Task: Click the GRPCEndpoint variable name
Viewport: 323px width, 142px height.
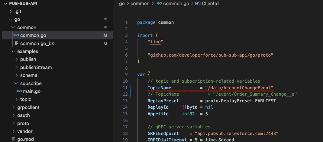Action: coord(163,133)
